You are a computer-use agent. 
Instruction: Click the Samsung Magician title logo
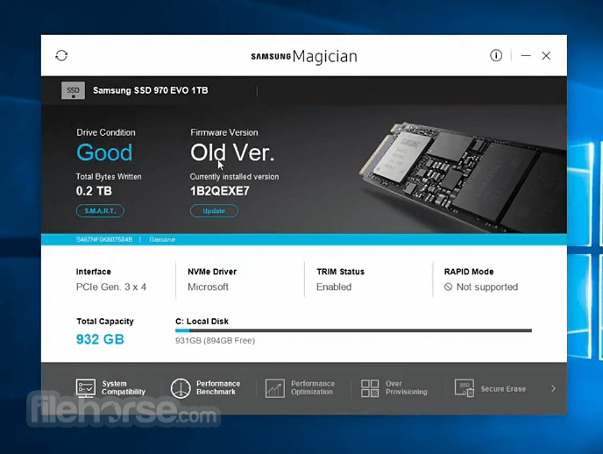[304, 56]
